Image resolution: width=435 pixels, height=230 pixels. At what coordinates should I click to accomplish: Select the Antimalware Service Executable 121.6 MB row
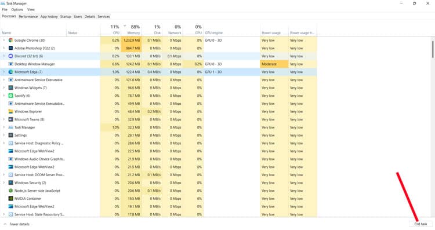(158, 80)
